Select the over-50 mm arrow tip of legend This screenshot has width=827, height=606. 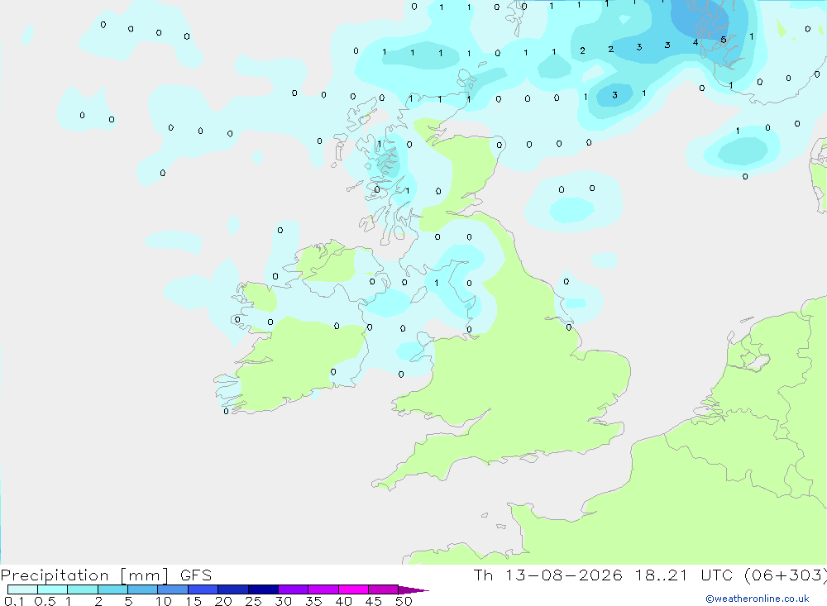tap(413, 590)
